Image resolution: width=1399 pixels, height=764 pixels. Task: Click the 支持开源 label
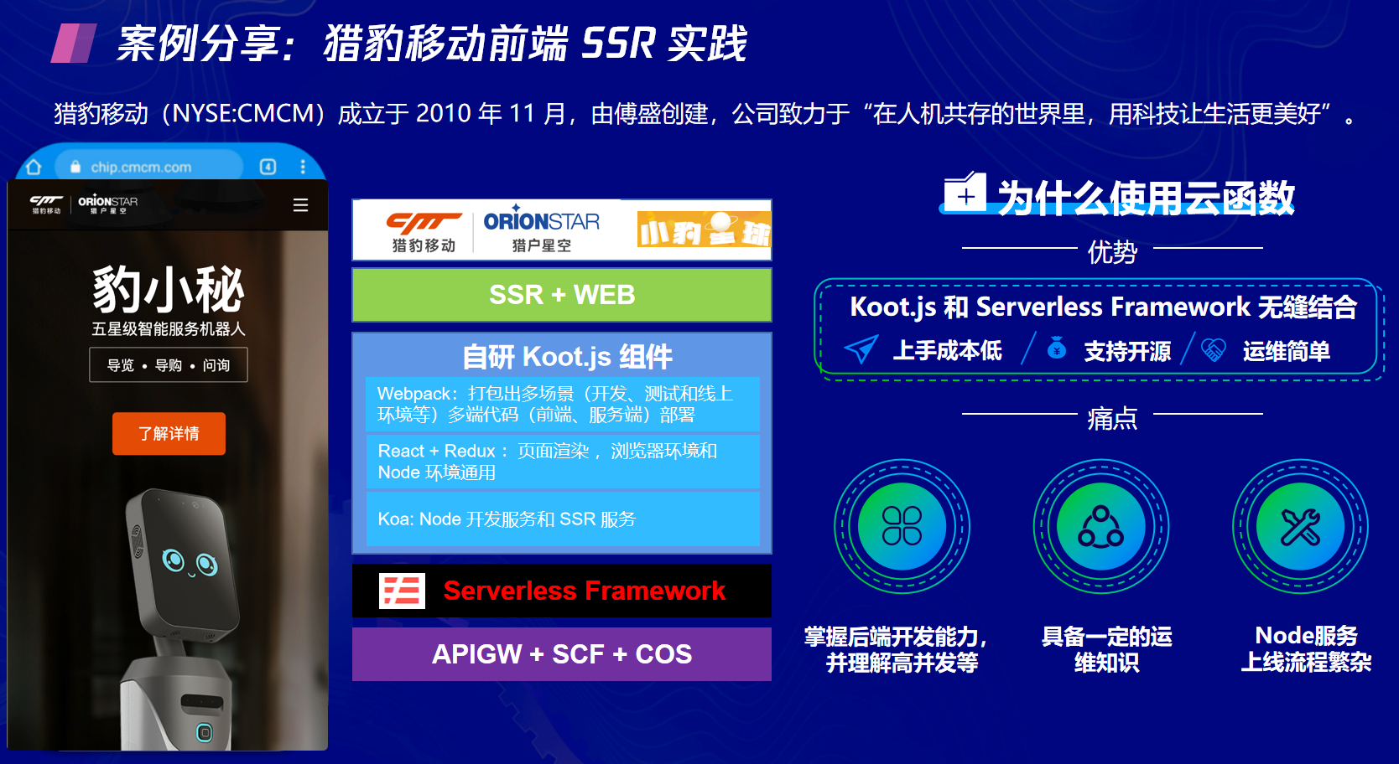coord(1127,351)
